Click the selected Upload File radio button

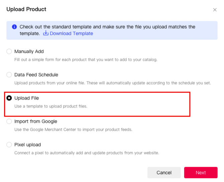tap(9, 98)
